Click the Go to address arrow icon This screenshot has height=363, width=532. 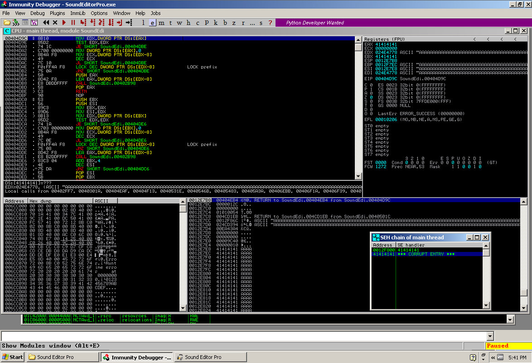pos(129,23)
